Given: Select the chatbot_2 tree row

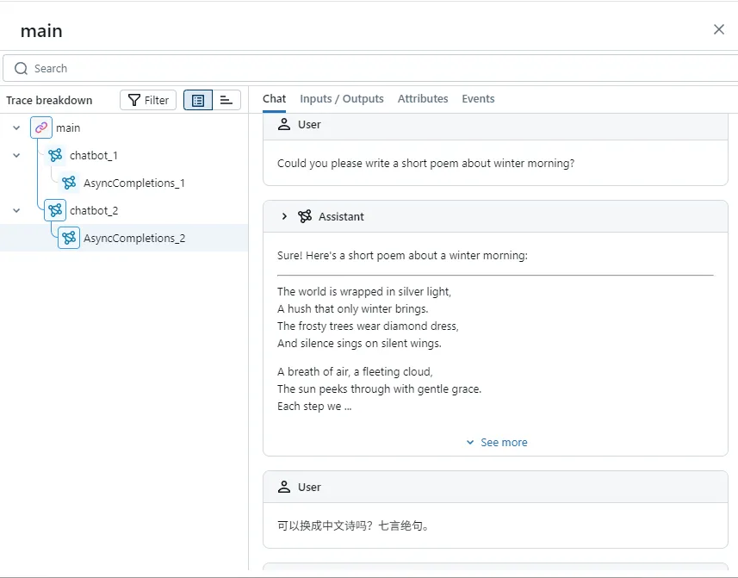Looking at the screenshot, I should tap(124, 210).
